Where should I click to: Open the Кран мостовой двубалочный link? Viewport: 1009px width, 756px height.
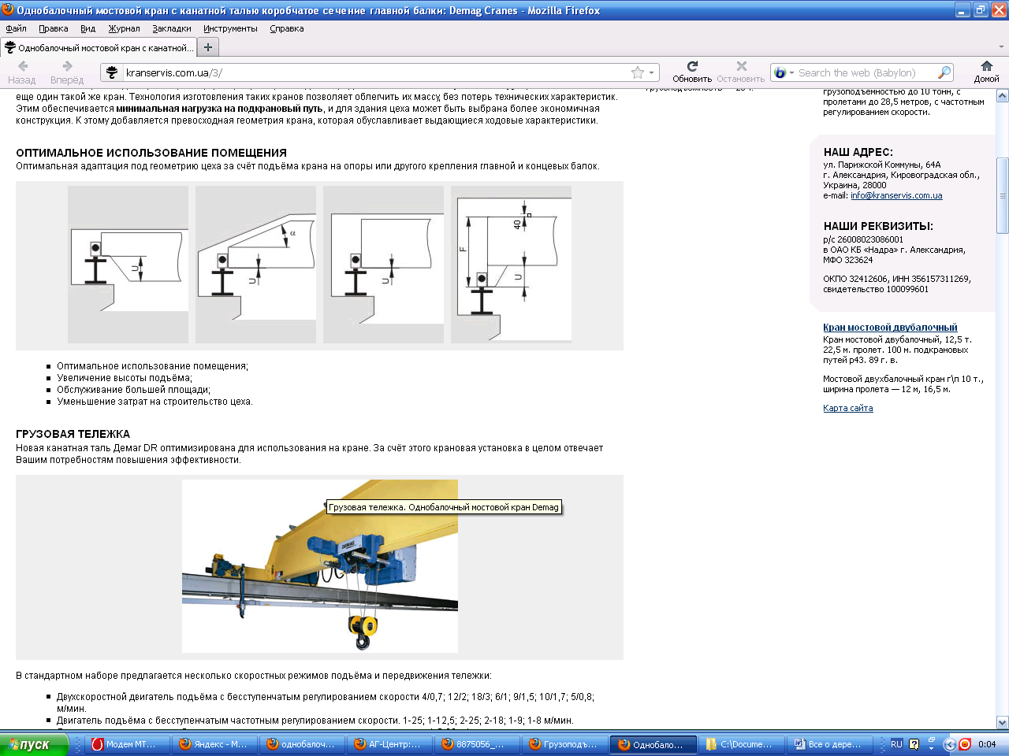pyautogui.click(x=890, y=328)
